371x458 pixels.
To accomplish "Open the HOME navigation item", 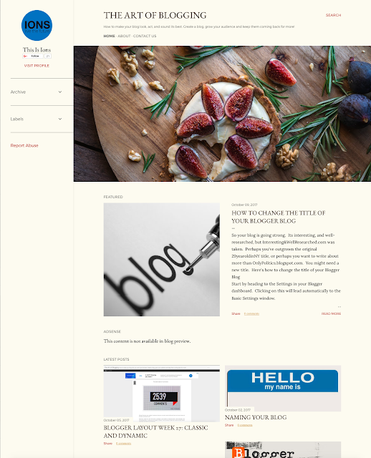I will click(x=109, y=36).
